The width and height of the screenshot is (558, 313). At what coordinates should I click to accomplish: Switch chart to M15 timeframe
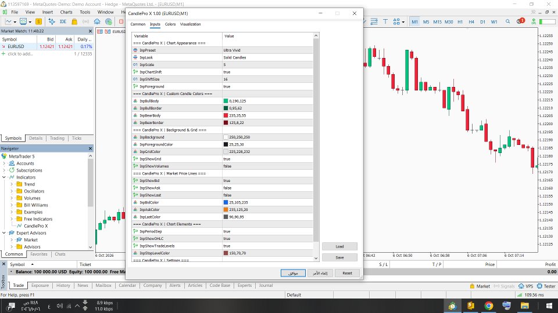click(x=437, y=22)
